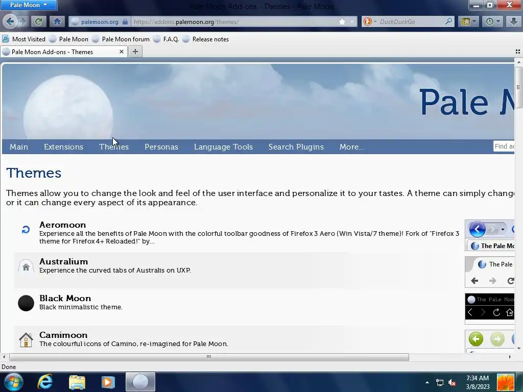This screenshot has width=523, height=392.
Task: Open the address bar history dropdown arrow
Action: click(352, 21)
